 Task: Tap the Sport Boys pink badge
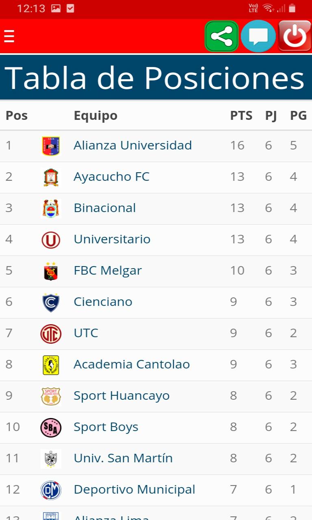coord(51,427)
